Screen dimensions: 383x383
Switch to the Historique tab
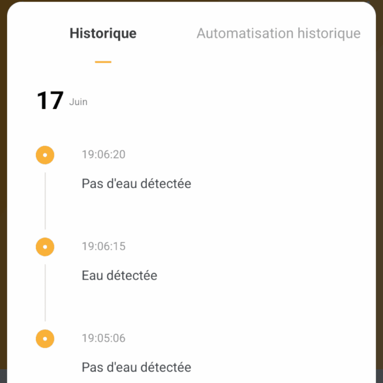point(103,34)
